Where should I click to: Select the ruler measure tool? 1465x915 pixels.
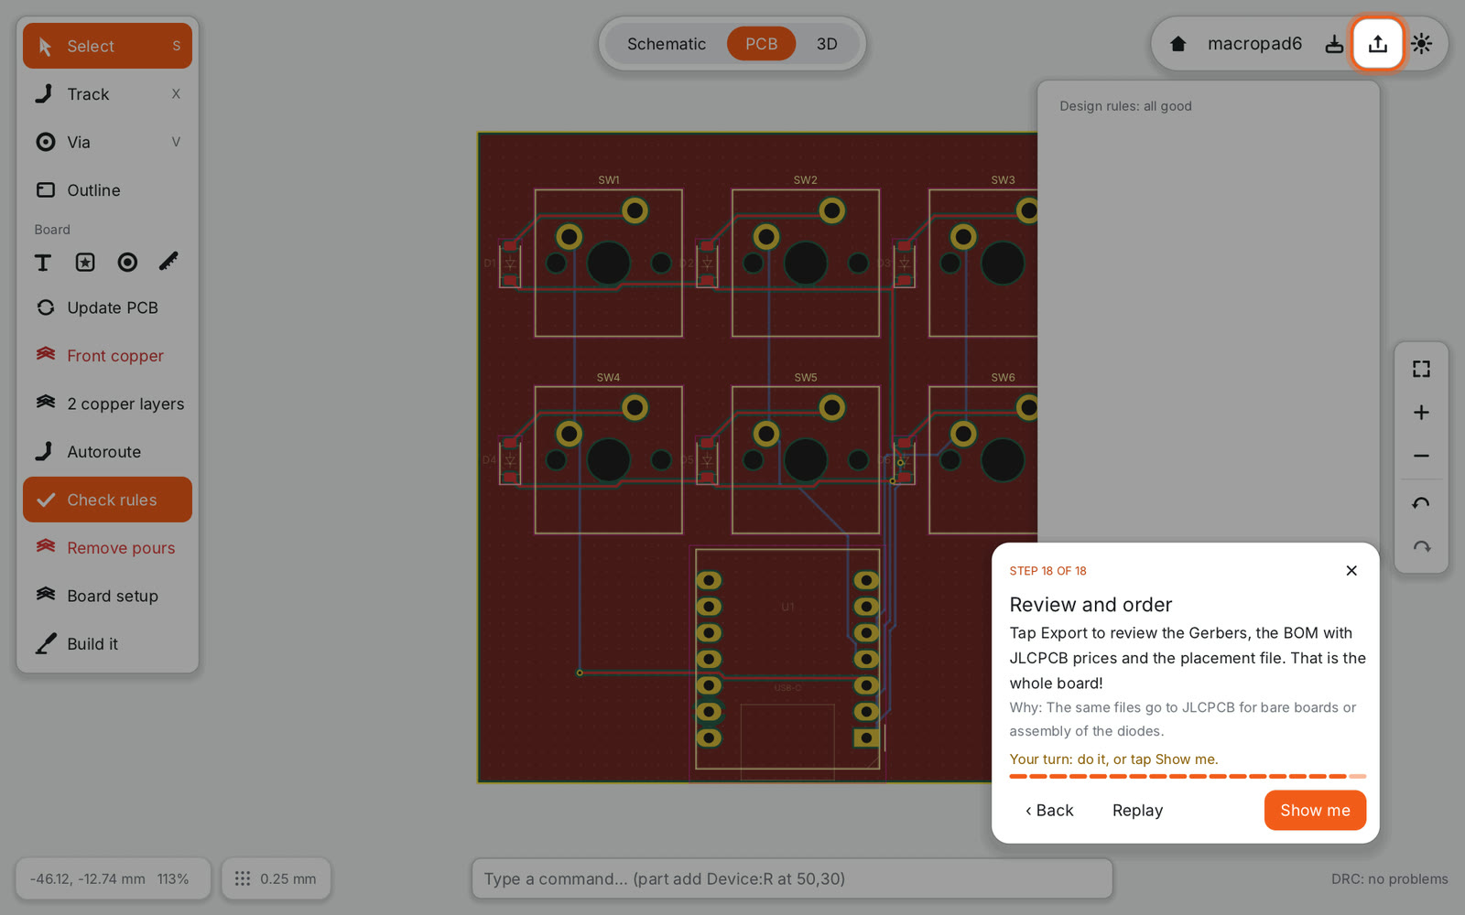coord(168,263)
